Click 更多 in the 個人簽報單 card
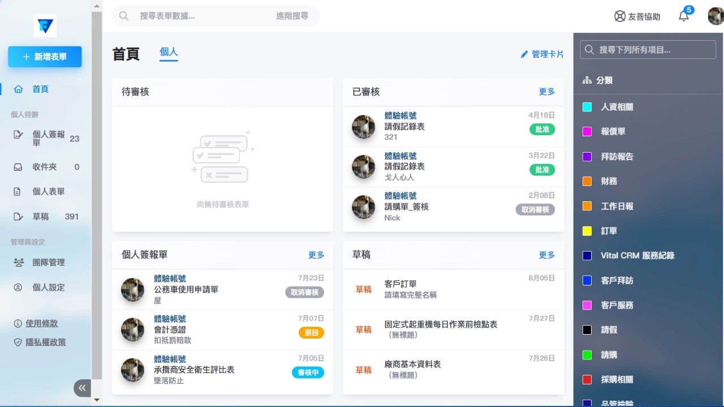The height and width of the screenshot is (407, 724). click(316, 255)
